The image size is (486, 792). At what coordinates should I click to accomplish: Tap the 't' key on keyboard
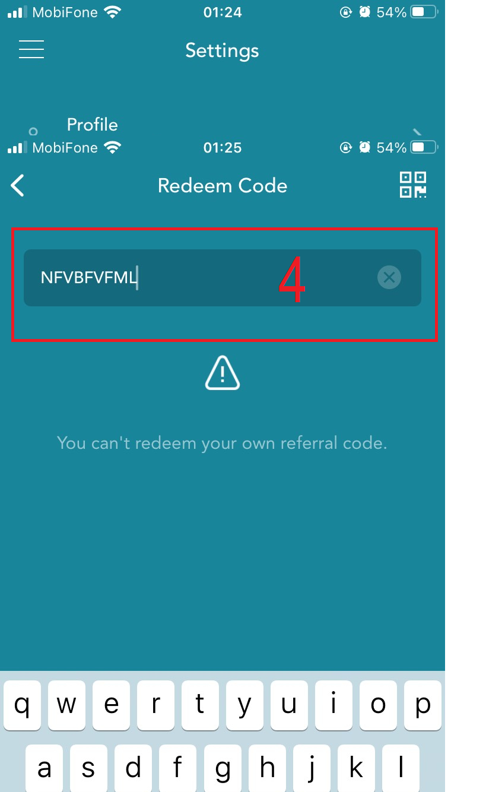coord(200,705)
